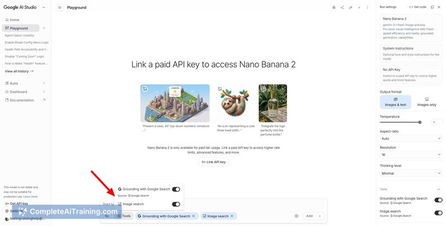Open the compare mode icon in the top bar
This screenshot has width=446, height=226.
(351, 7)
